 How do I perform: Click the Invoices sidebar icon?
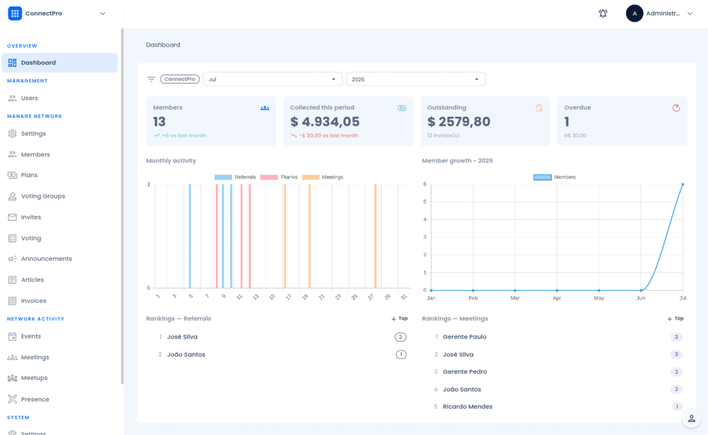point(12,301)
